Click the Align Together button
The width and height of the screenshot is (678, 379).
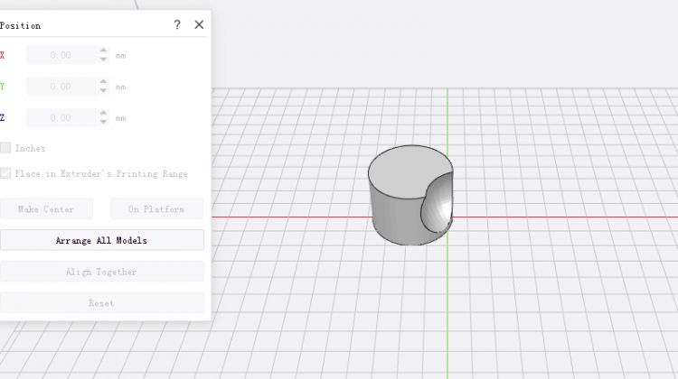[x=101, y=272]
